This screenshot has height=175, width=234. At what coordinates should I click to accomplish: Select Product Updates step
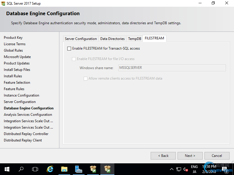coord(17,63)
